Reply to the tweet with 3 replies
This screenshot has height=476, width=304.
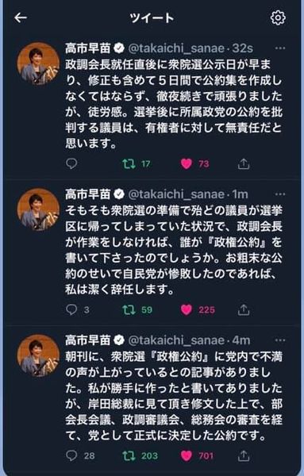[71, 309]
